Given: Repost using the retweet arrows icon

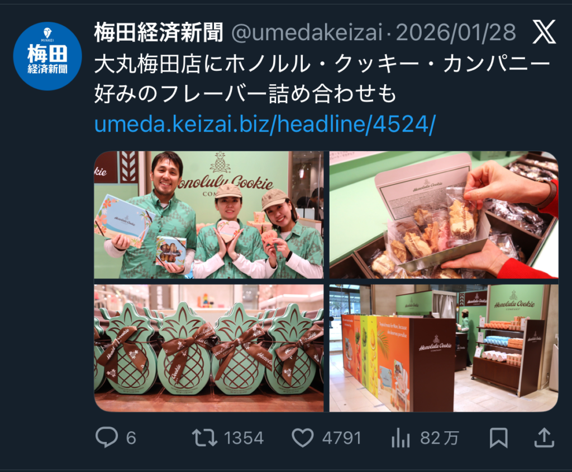Looking at the screenshot, I should coord(204,438).
